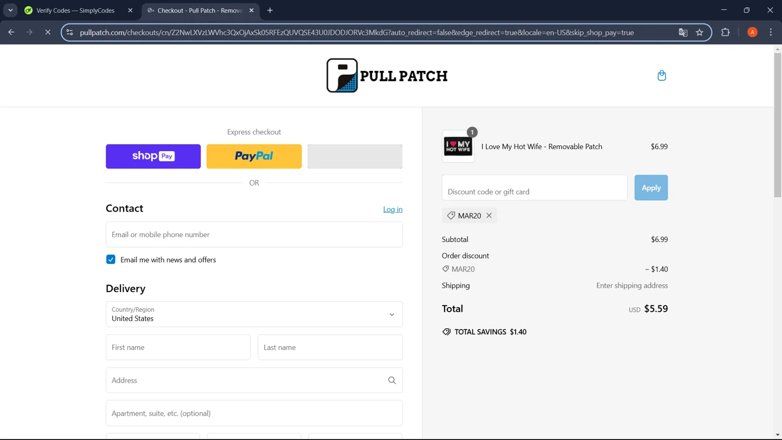782x440 pixels.
Task: Focus the Email or mobile phone field
Action: 254,235
